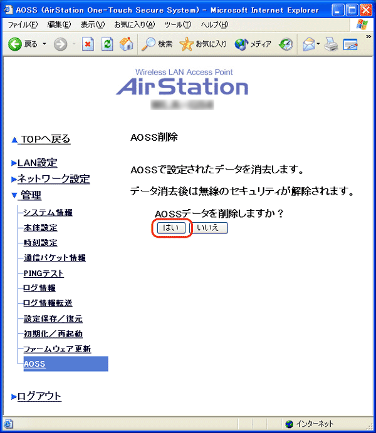Open the 編集(E) menu
This screenshot has height=433, width=376.
[59, 25]
